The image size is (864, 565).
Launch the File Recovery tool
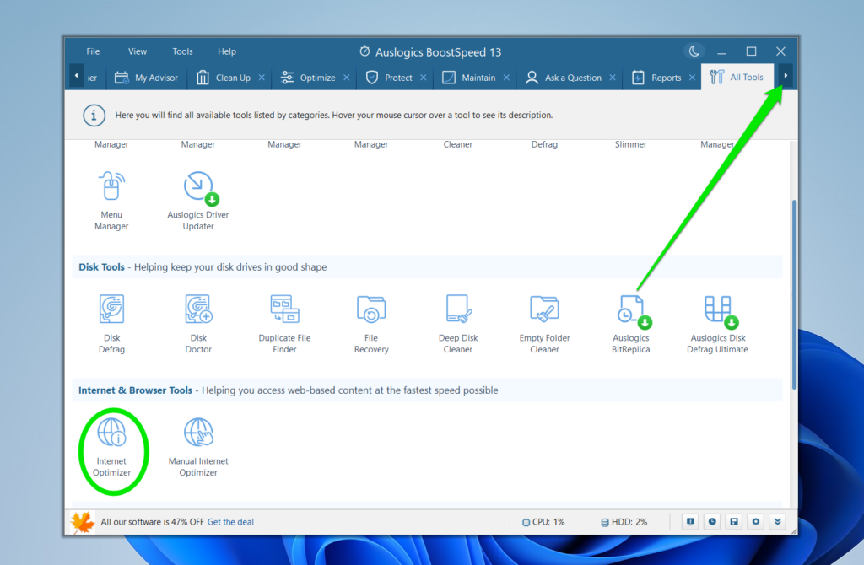coord(371,322)
